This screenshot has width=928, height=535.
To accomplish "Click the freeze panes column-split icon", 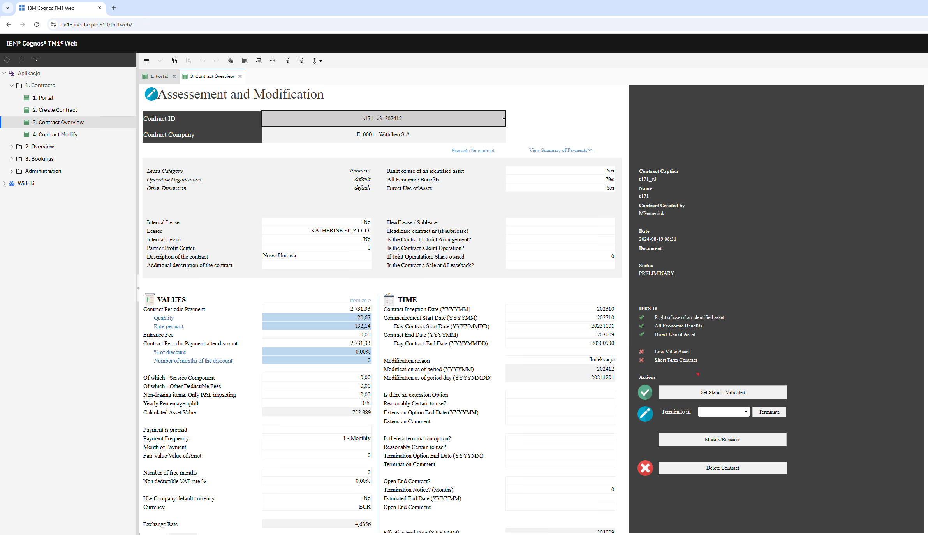I will pyautogui.click(x=273, y=60).
